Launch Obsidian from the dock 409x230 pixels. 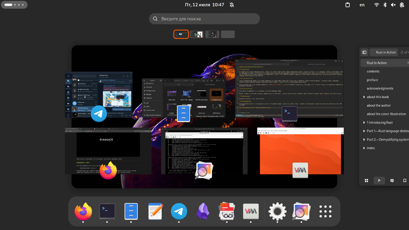coord(203,211)
